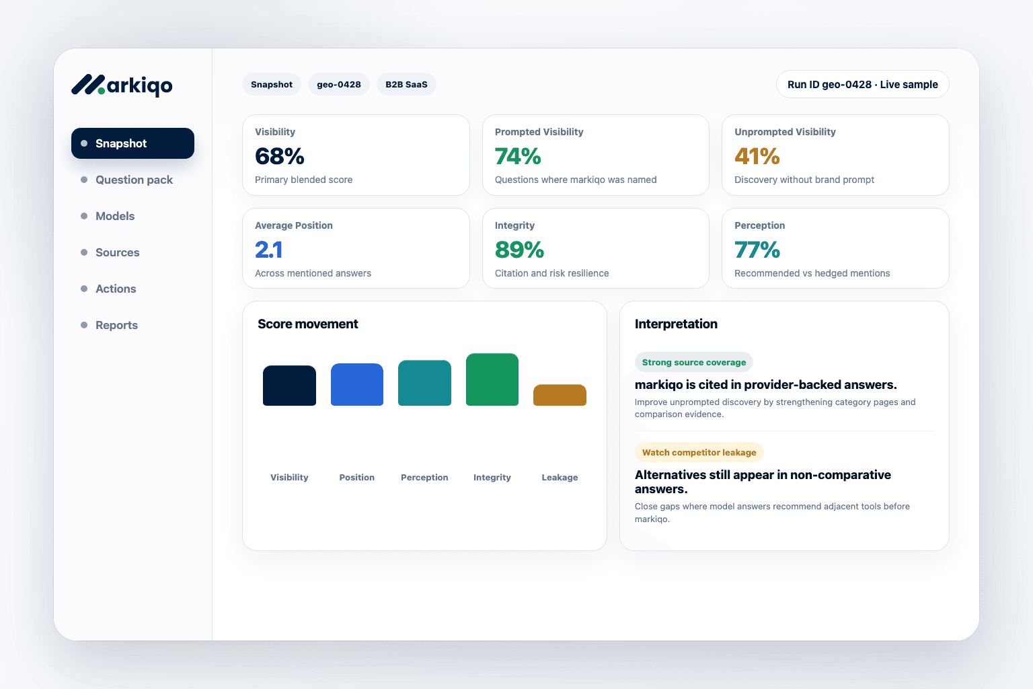Open the Visibility 68% card
Image resolution: width=1033 pixels, height=689 pixels.
pos(356,155)
